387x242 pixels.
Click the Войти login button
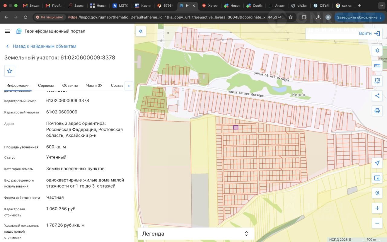tap(369, 34)
